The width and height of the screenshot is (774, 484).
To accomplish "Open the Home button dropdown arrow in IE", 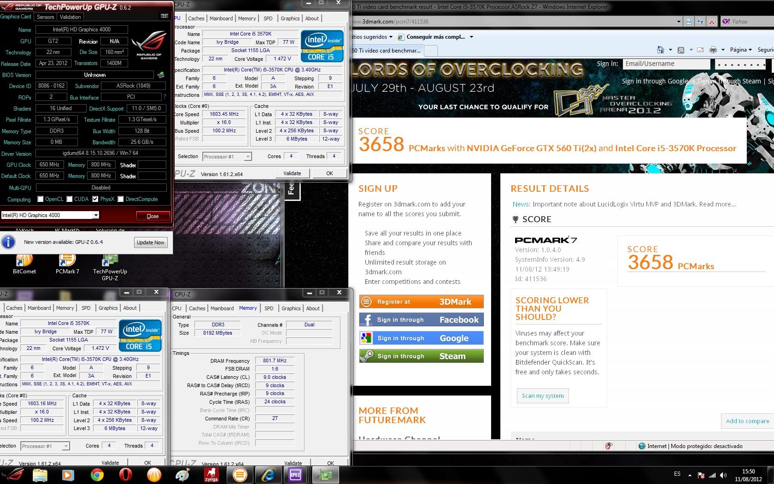I will 670,50.
